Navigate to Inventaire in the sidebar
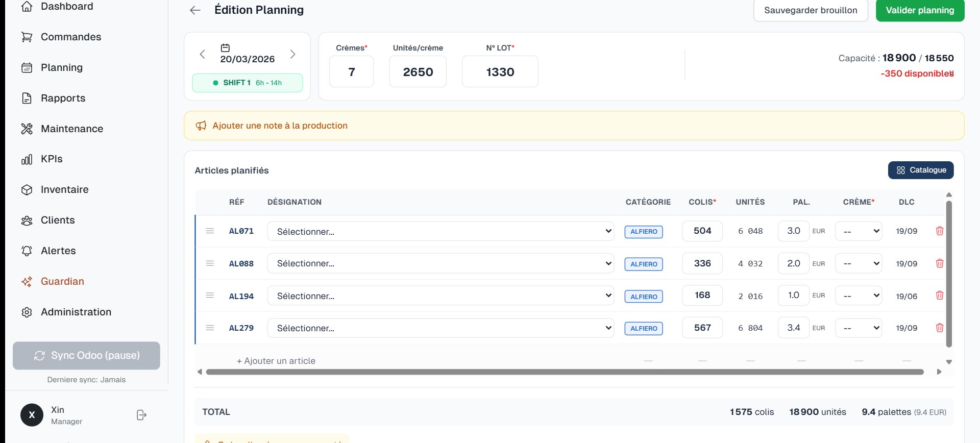 click(x=64, y=189)
